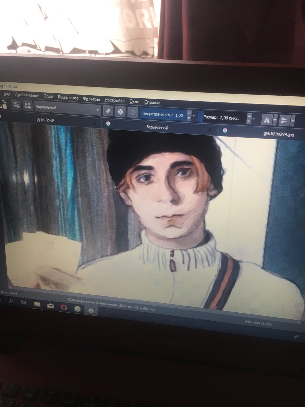This screenshot has width=305, height=407.
Task: Adjust the Размер brush size slider
Action: pos(222,118)
